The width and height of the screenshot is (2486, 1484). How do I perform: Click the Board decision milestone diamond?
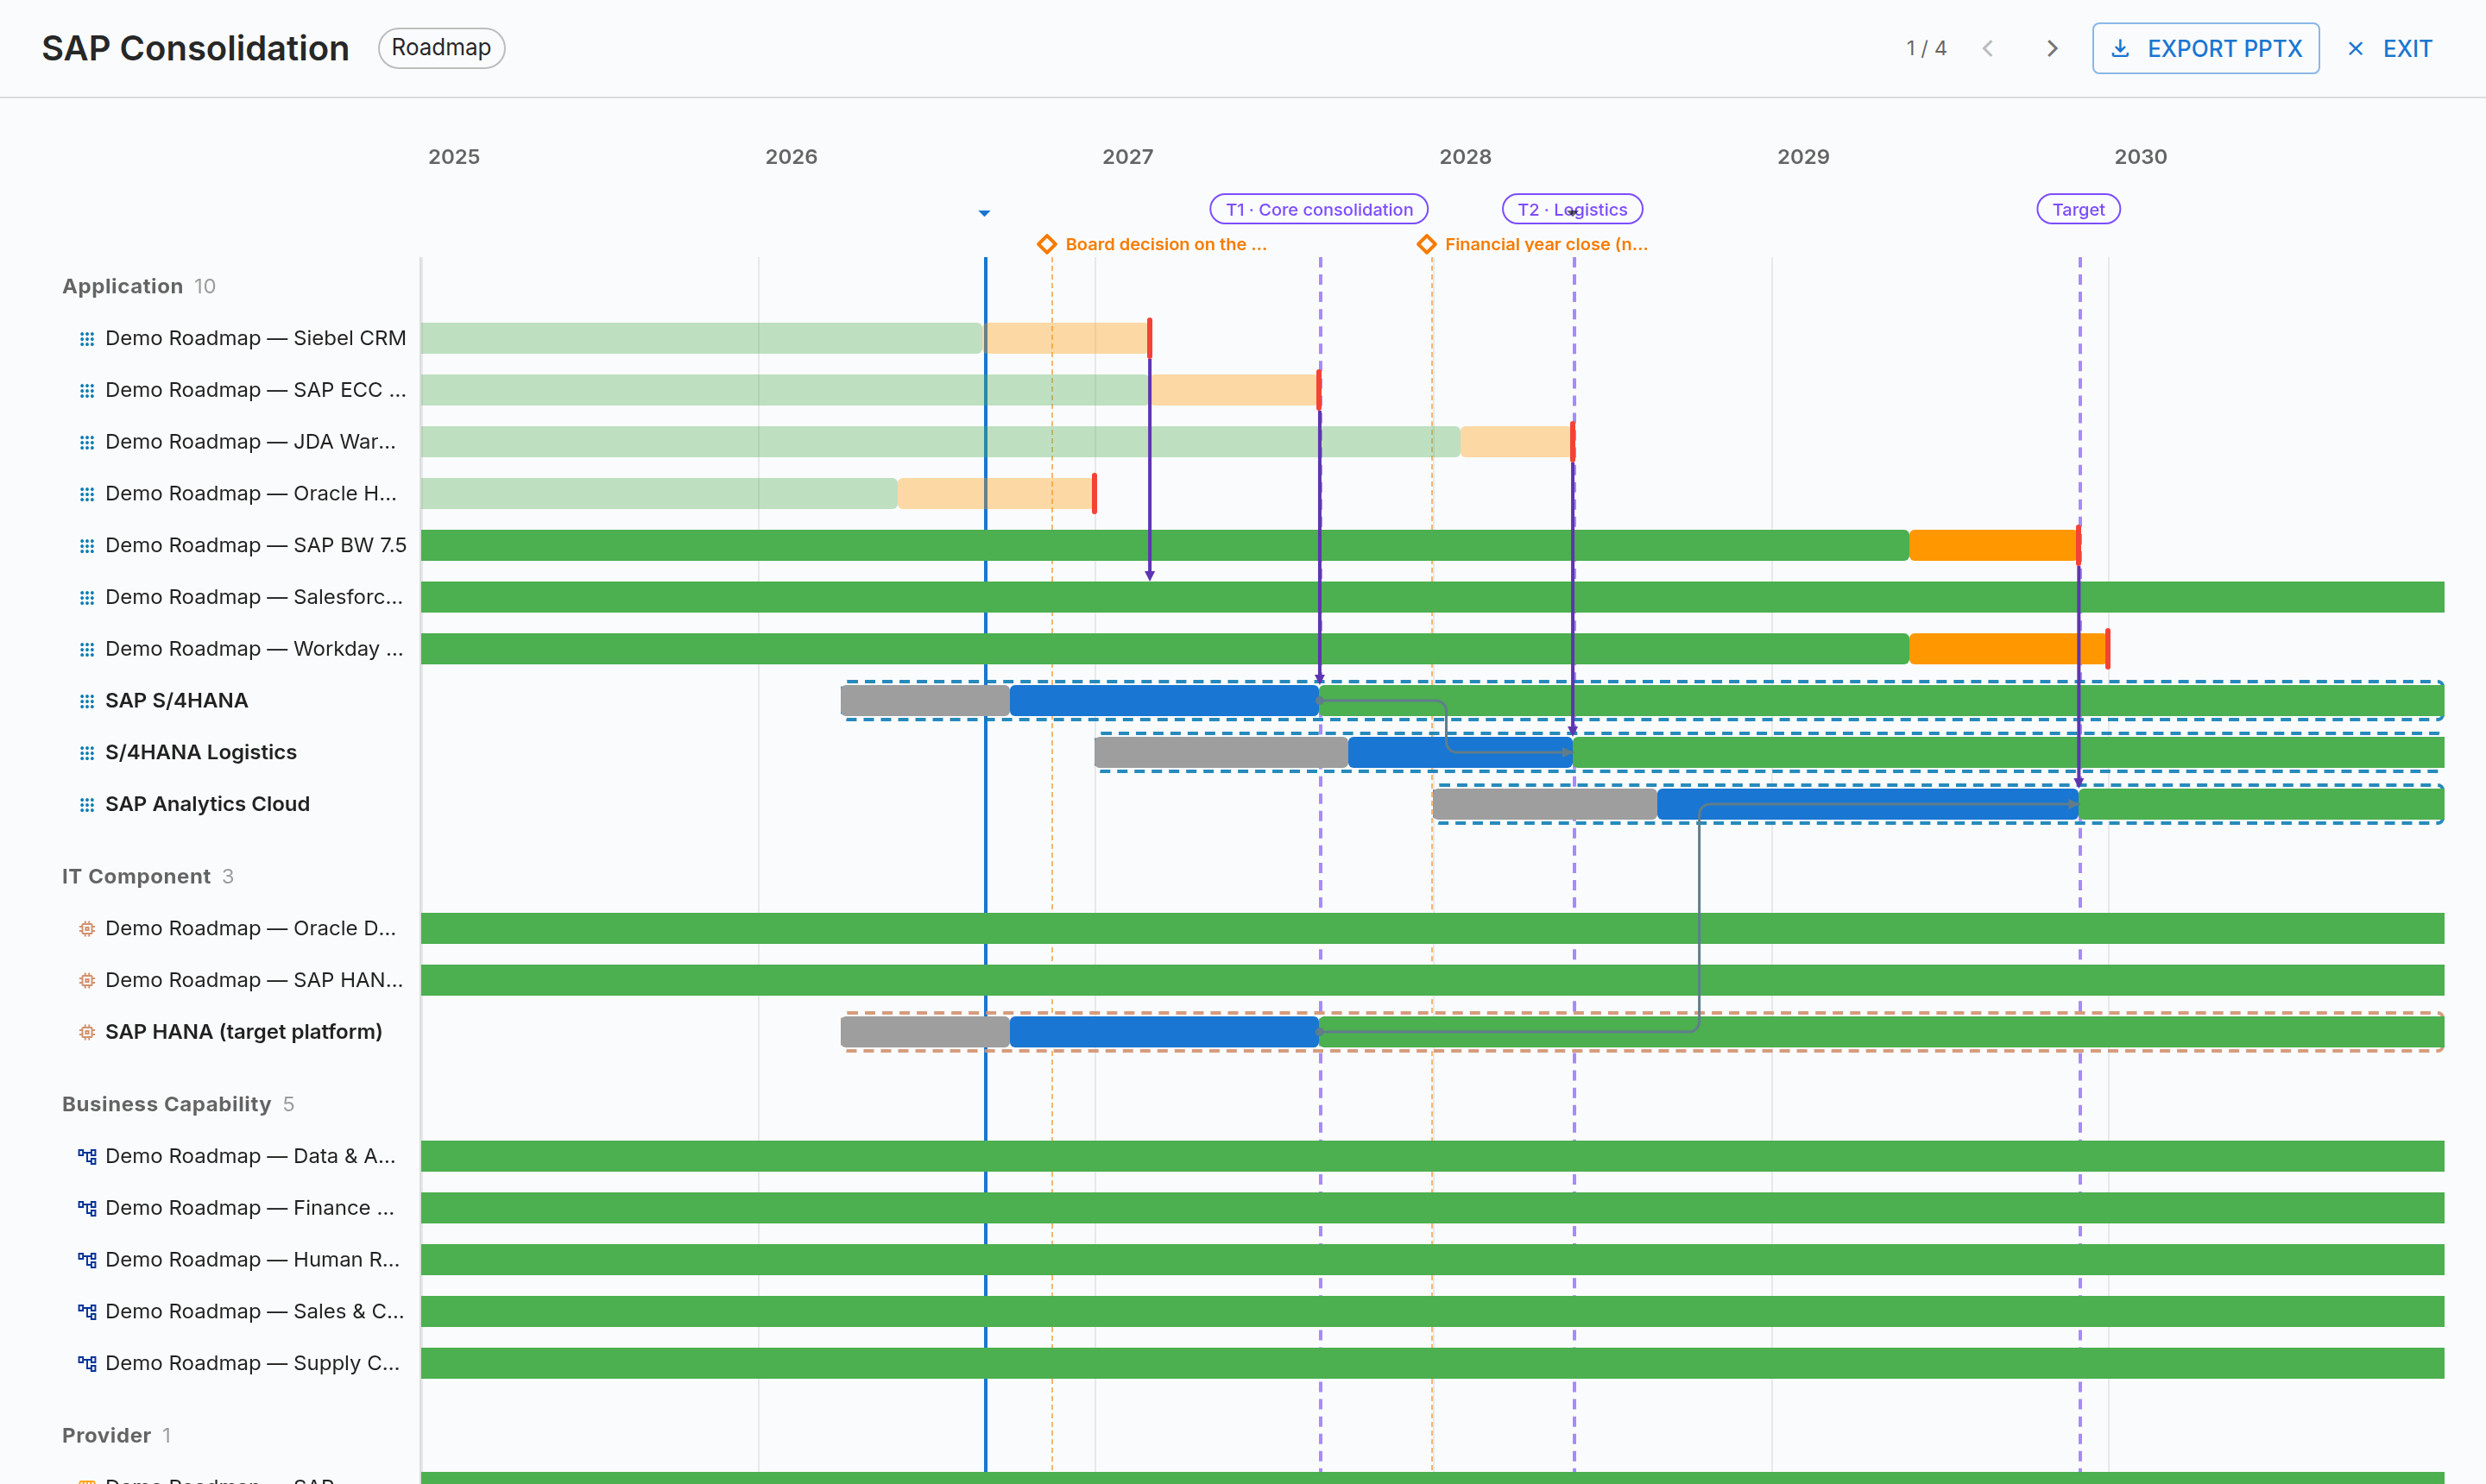(x=1046, y=244)
